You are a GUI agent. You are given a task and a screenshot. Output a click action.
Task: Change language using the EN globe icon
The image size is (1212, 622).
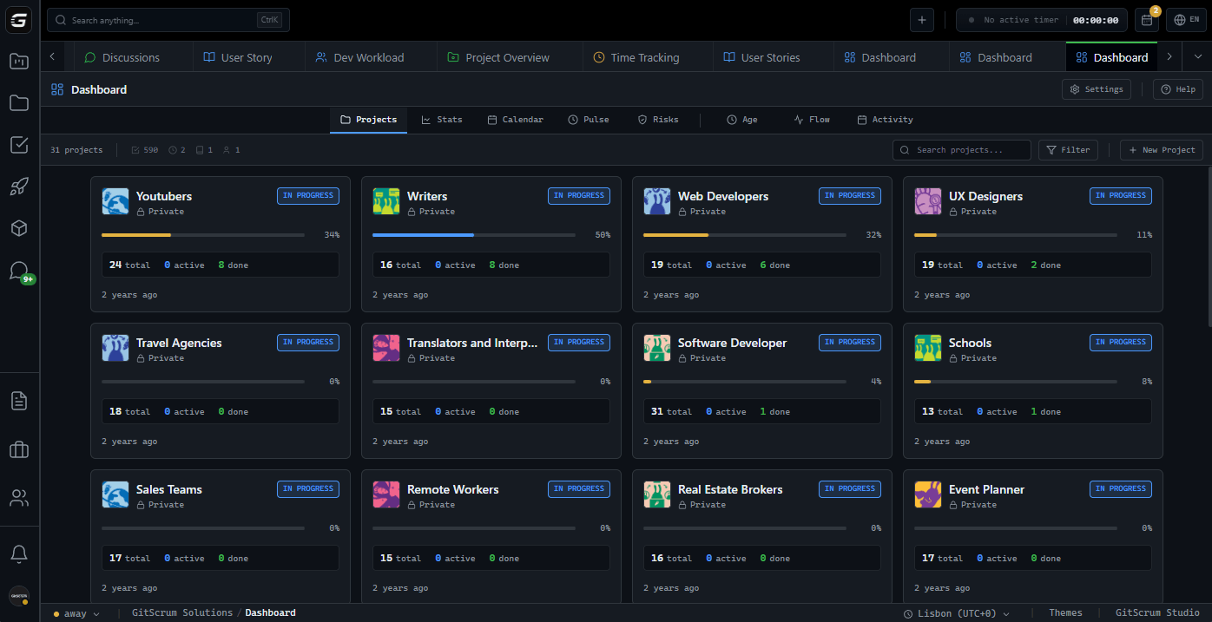click(x=1186, y=19)
